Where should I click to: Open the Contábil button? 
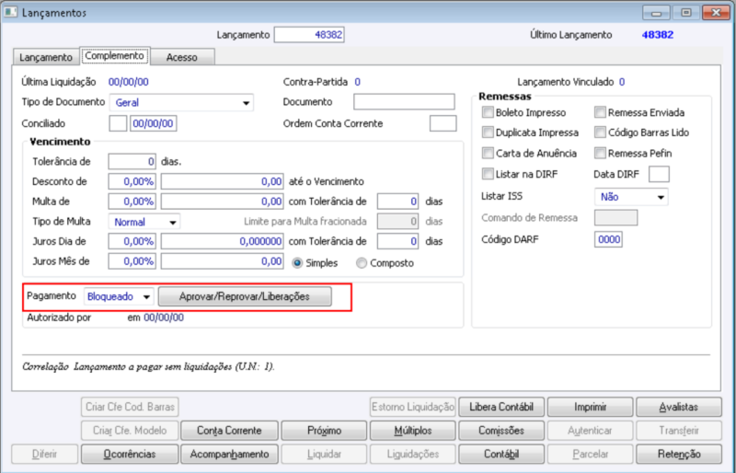click(501, 455)
